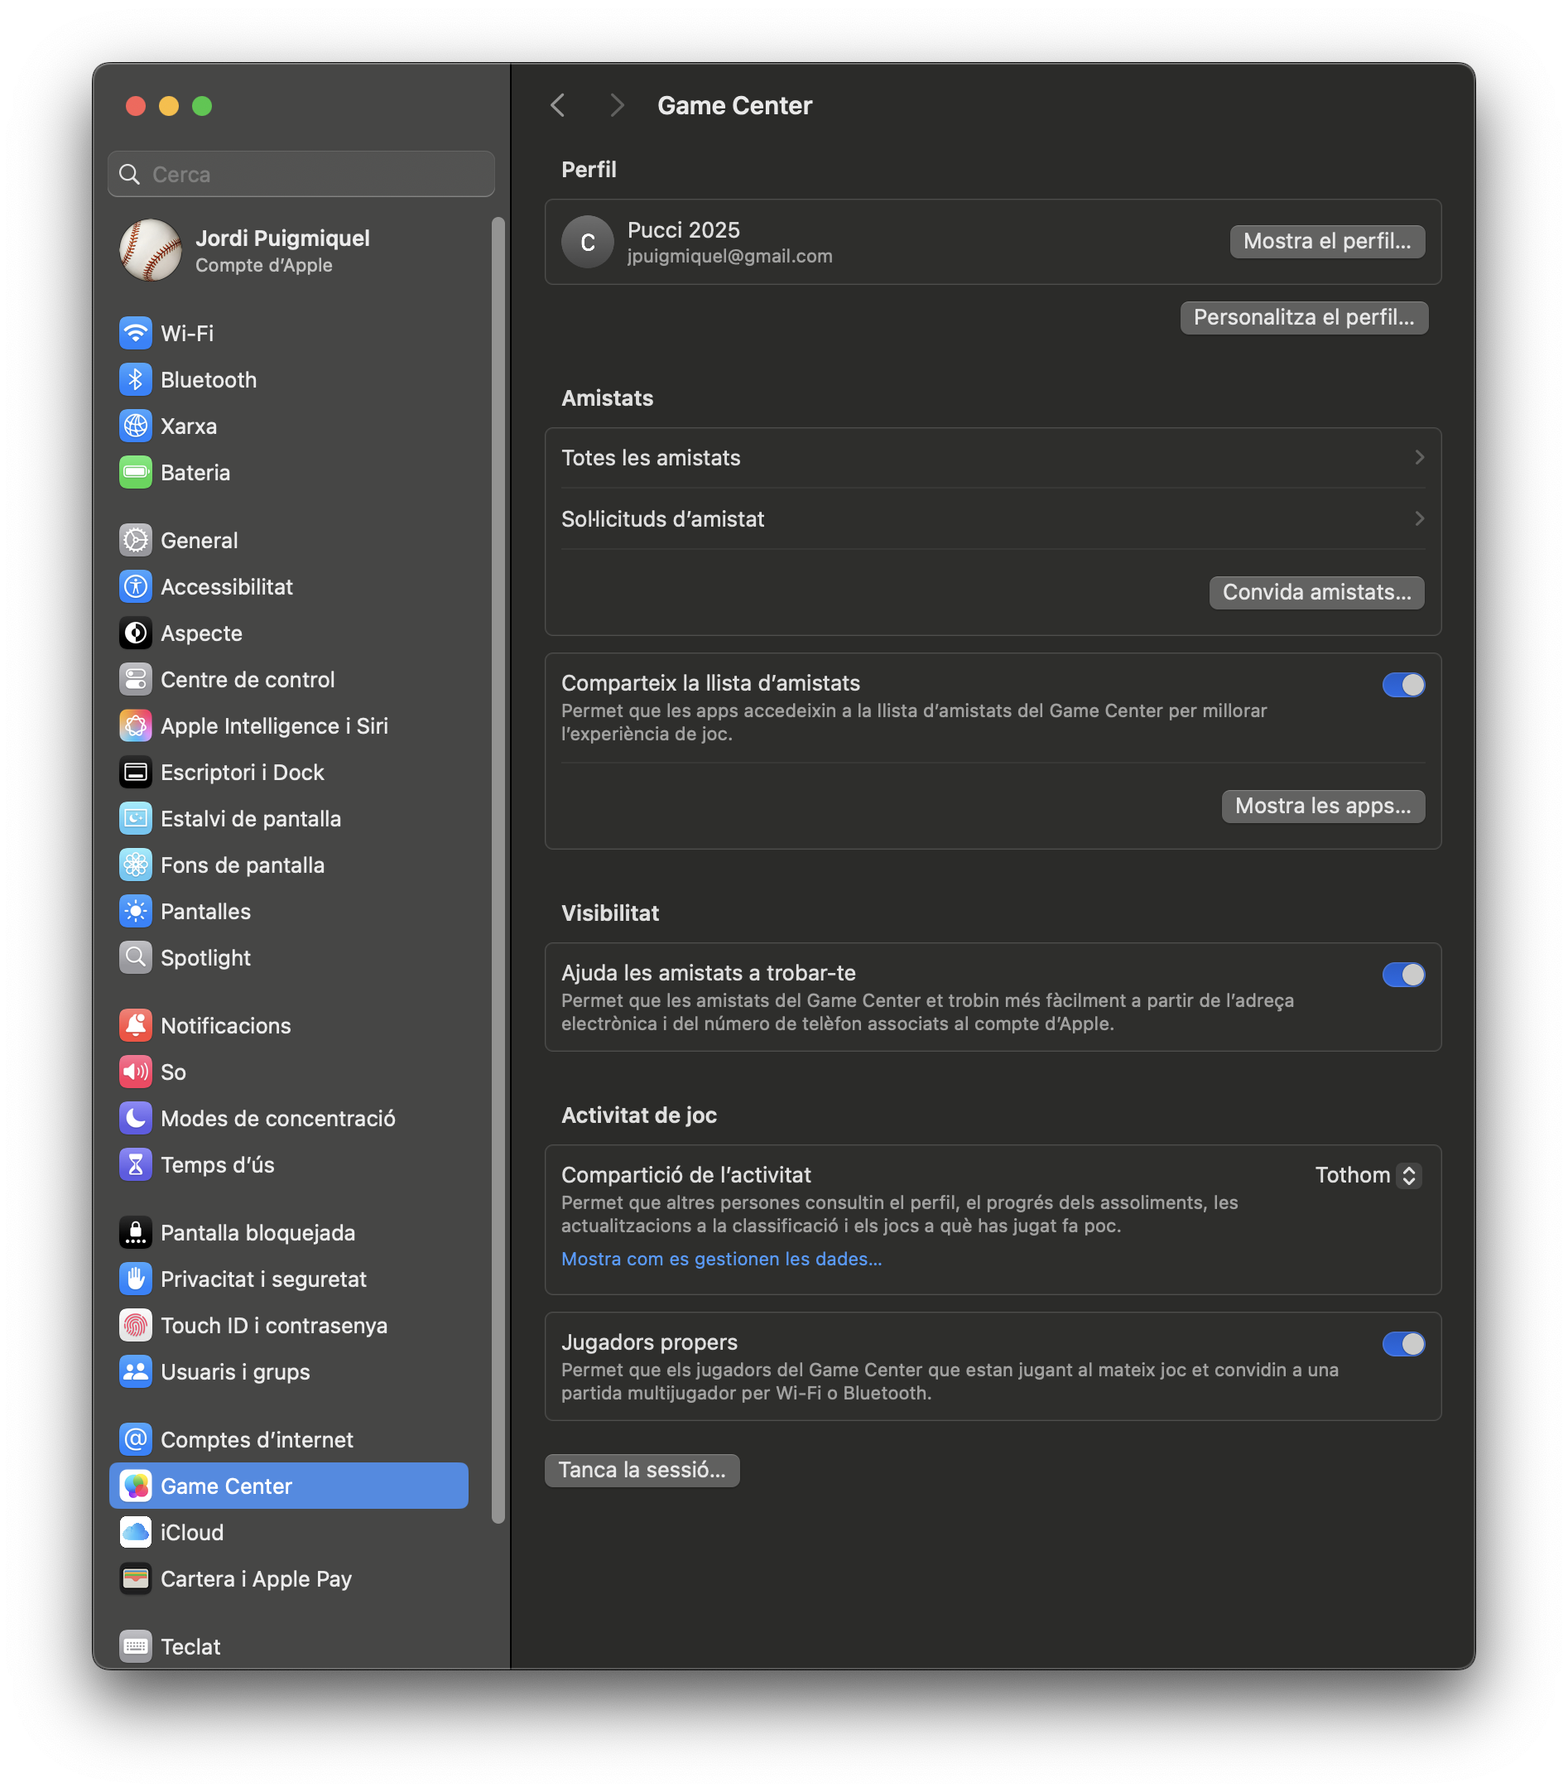This screenshot has width=1568, height=1792.
Task: Click the Comptes d'internet at-sign icon
Action: click(x=136, y=1439)
